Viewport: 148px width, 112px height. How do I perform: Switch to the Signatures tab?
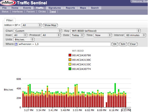coord(55,8)
